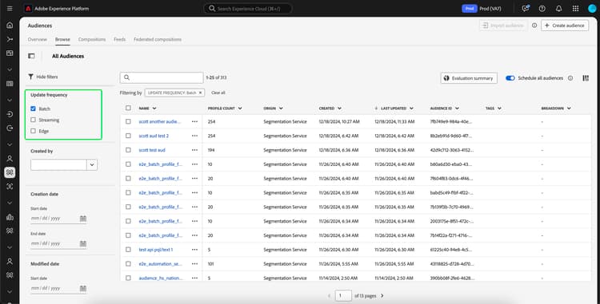
Task: Open the scott test aud audience link
Action: 152,150
